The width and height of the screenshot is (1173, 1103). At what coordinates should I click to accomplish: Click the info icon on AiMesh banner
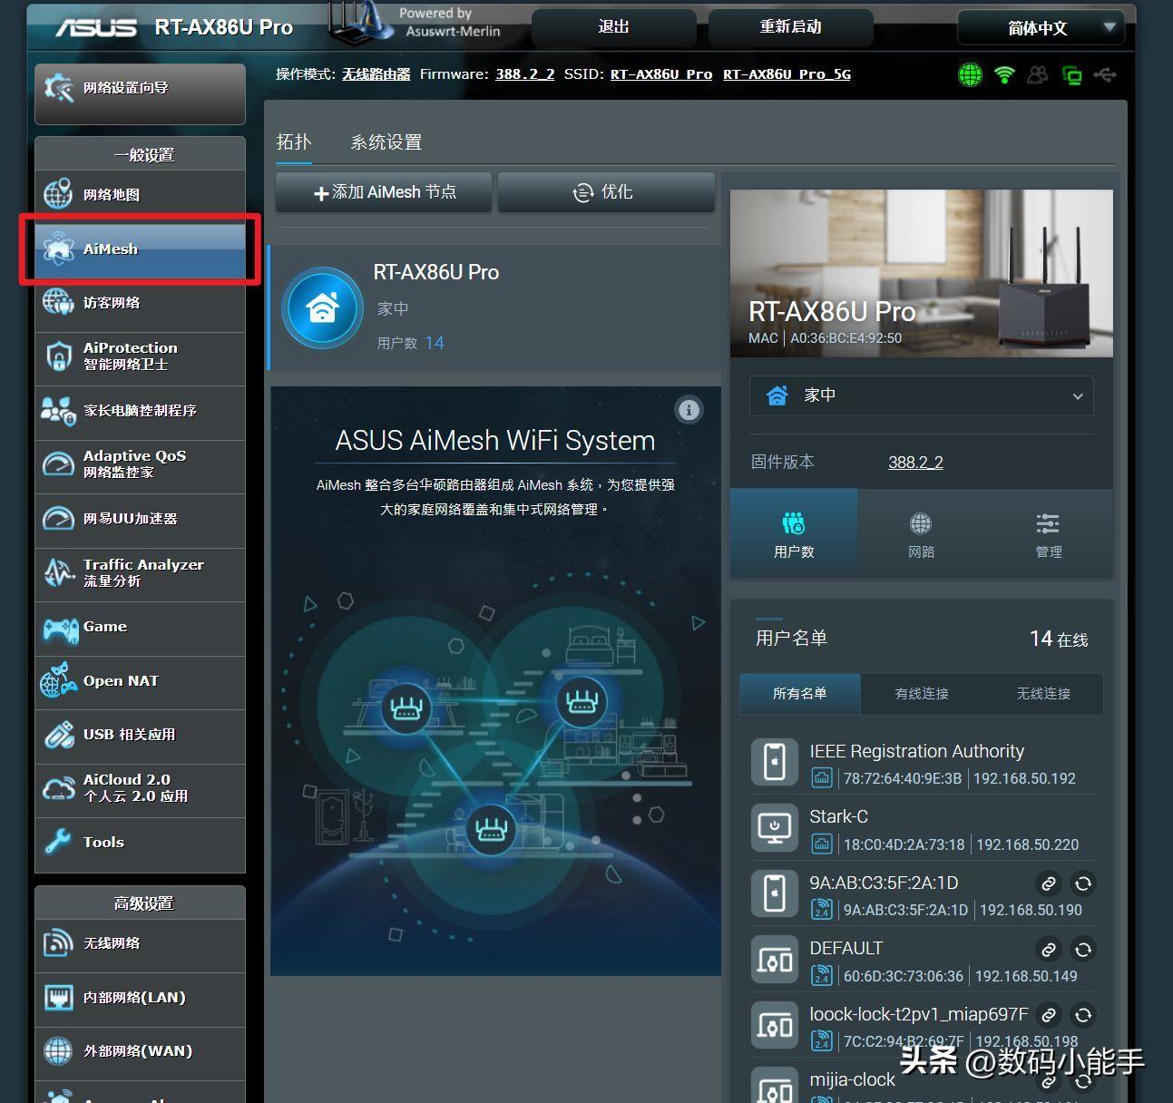[x=689, y=410]
